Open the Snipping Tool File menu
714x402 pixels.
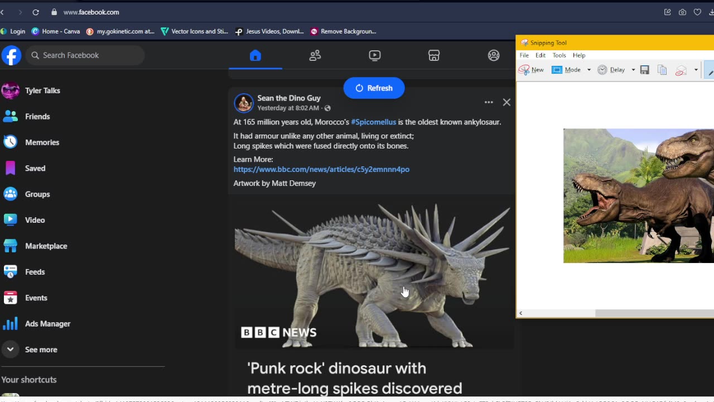[x=524, y=55]
